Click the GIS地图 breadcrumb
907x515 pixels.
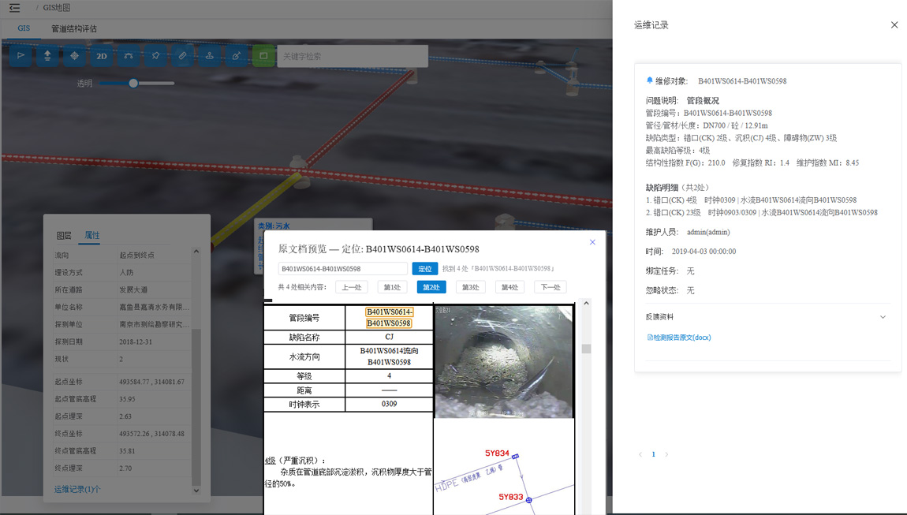pyautogui.click(x=56, y=8)
